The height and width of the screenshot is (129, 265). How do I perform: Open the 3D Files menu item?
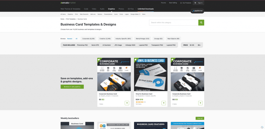[x=131, y=9]
